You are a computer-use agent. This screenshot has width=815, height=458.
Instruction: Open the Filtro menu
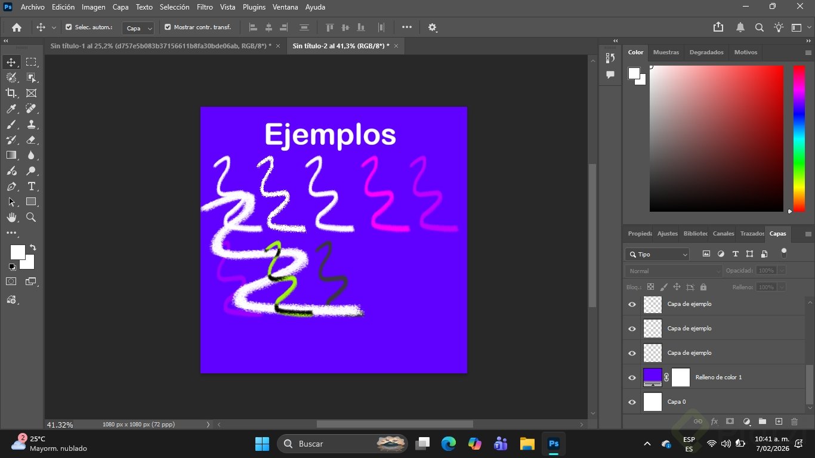click(205, 7)
